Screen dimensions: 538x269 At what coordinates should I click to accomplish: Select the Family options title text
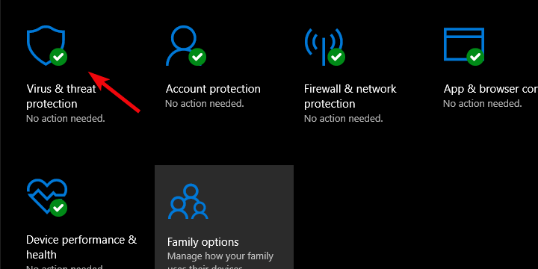[x=202, y=242]
